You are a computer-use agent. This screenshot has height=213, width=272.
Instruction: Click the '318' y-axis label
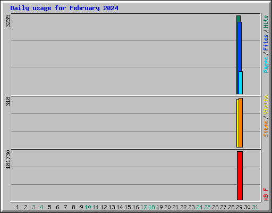[x=8, y=101]
